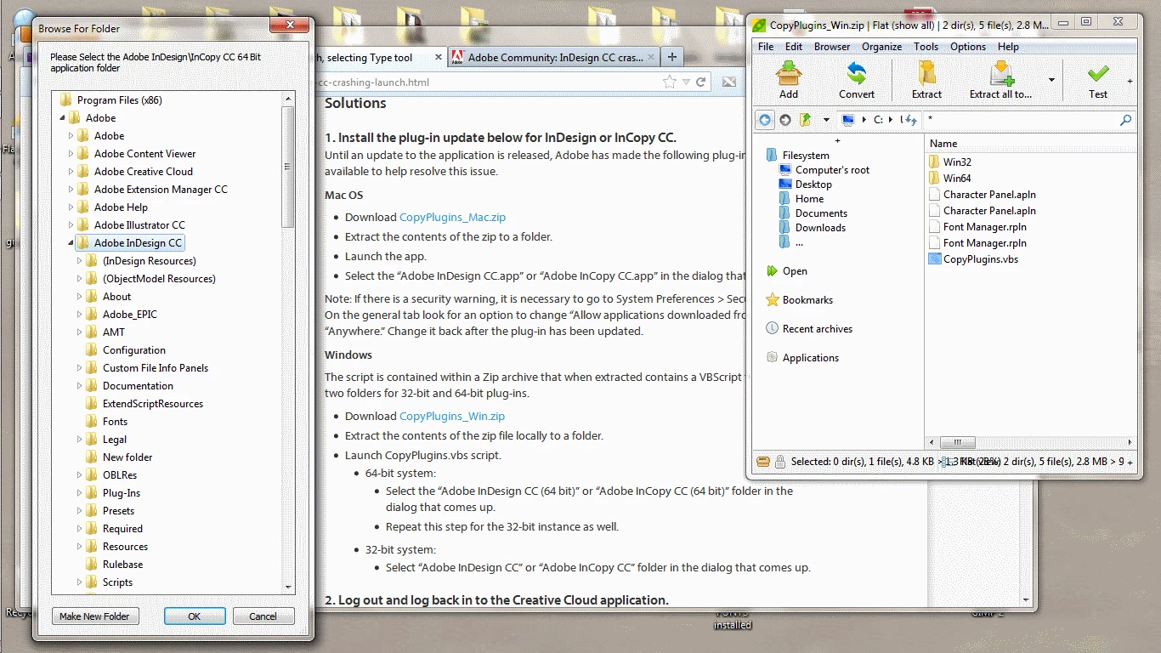The width and height of the screenshot is (1161, 653).
Task: Open the CopyPlugins_Mac.zip download link
Action: (452, 218)
